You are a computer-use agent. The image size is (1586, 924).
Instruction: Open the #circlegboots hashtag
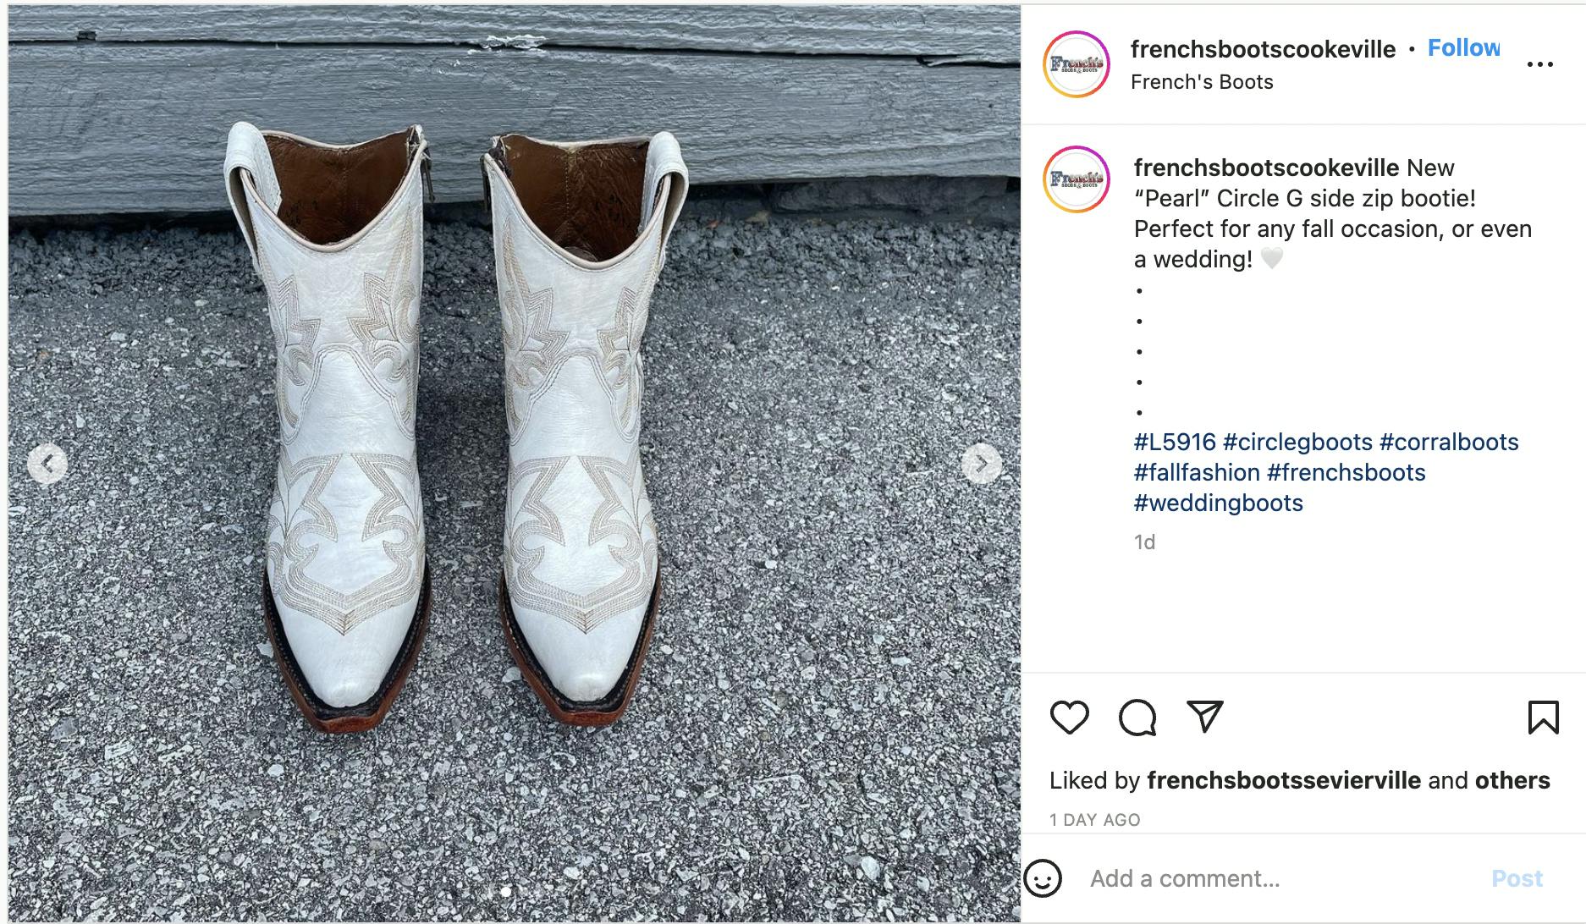(1297, 442)
